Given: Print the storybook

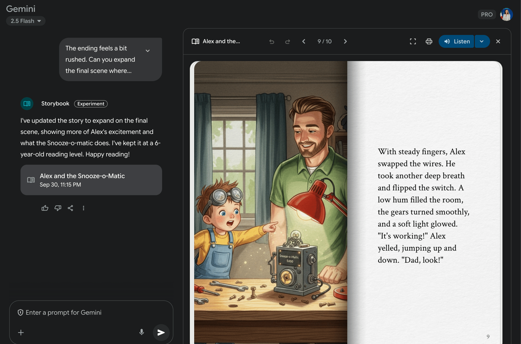Looking at the screenshot, I should point(429,42).
